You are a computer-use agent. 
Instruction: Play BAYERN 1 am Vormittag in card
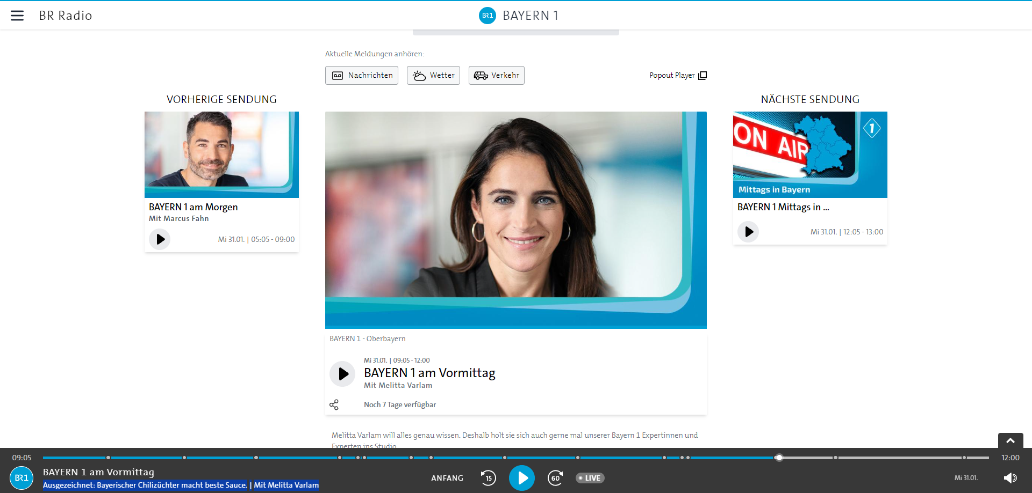click(x=342, y=374)
